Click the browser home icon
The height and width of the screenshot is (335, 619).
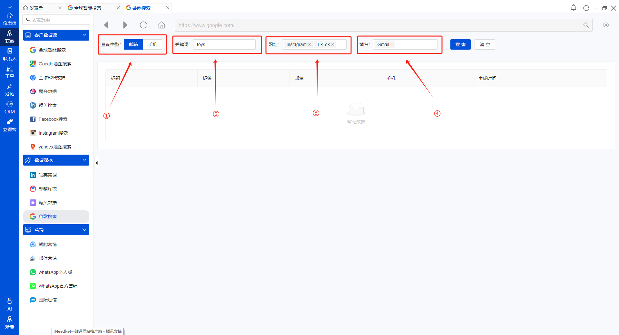pyautogui.click(x=162, y=25)
